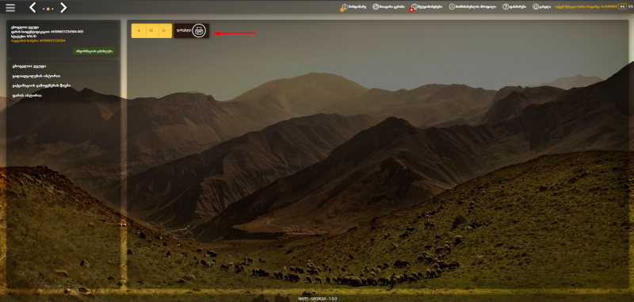
Task: Click the VALID status text
Action: click(32, 36)
